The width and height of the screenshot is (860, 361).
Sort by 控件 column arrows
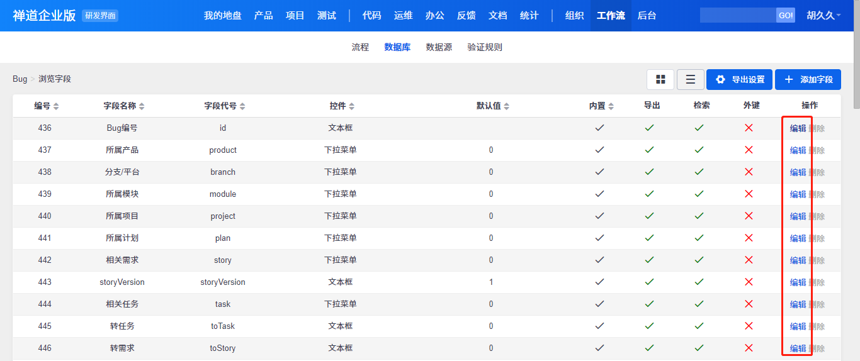pyautogui.click(x=352, y=106)
